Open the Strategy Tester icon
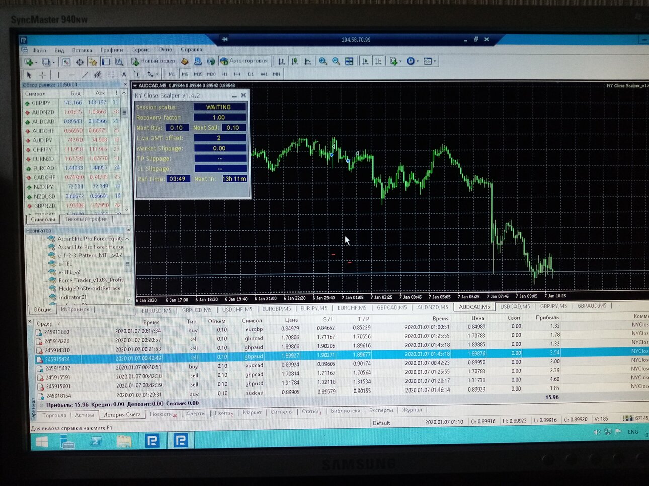649x486 pixels. click(119, 62)
